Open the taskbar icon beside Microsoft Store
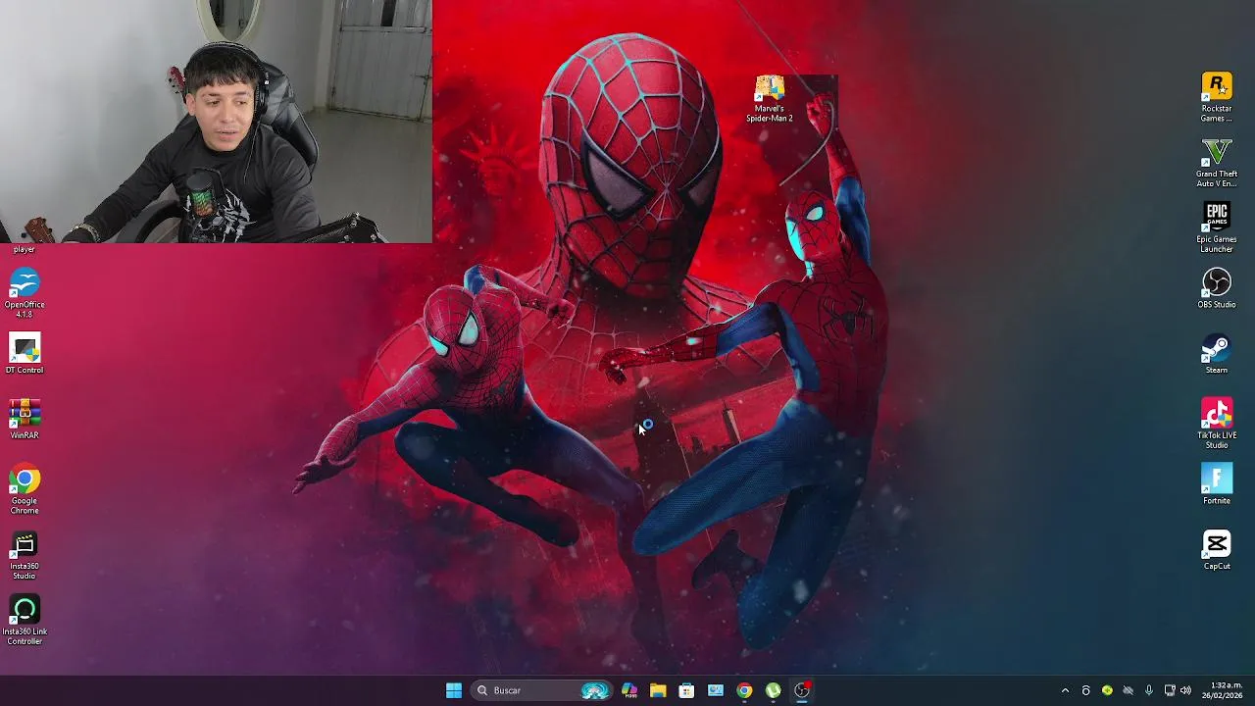 click(716, 690)
